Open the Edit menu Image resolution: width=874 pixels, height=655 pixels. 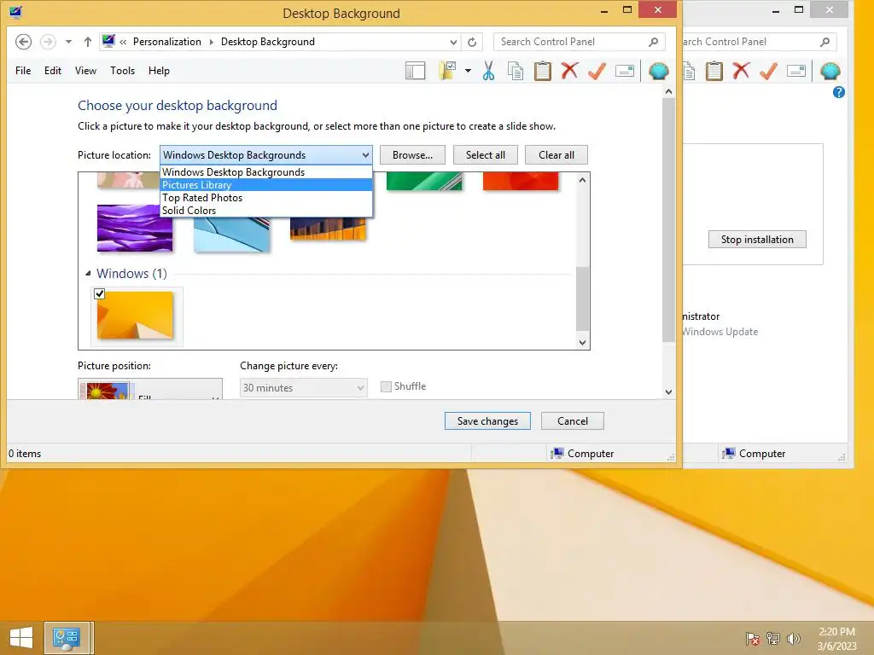53,71
